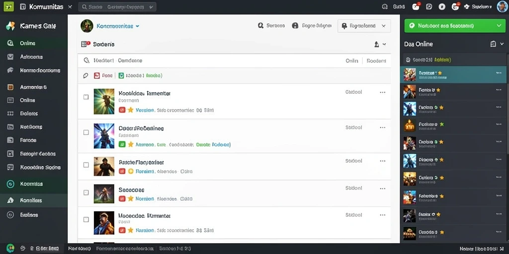The width and height of the screenshot is (509, 254).
Task: Click the panel icon beside Daa Online
Action: click(493, 44)
